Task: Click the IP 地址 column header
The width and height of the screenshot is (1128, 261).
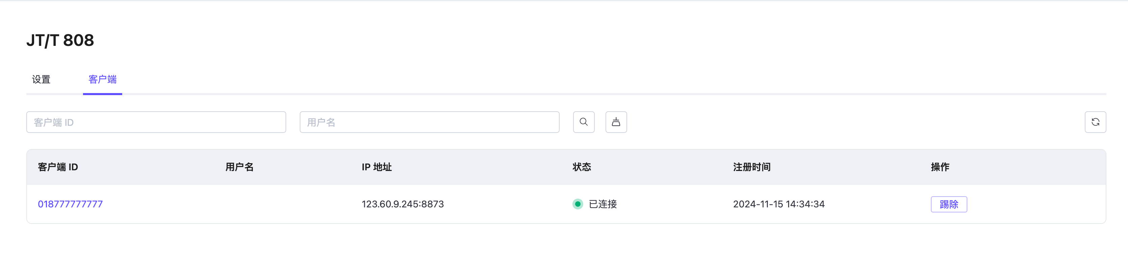Action: coord(377,167)
